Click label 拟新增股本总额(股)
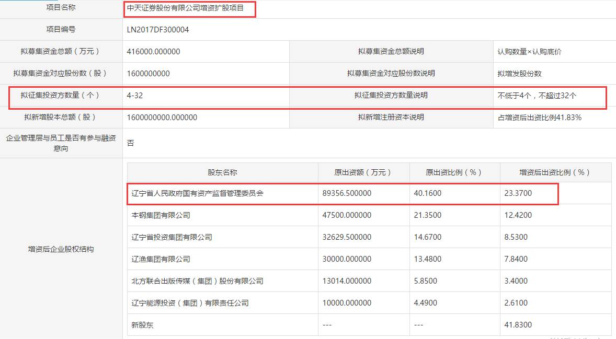The height and width of the screenshot is (339, 616). coord(61,118)
